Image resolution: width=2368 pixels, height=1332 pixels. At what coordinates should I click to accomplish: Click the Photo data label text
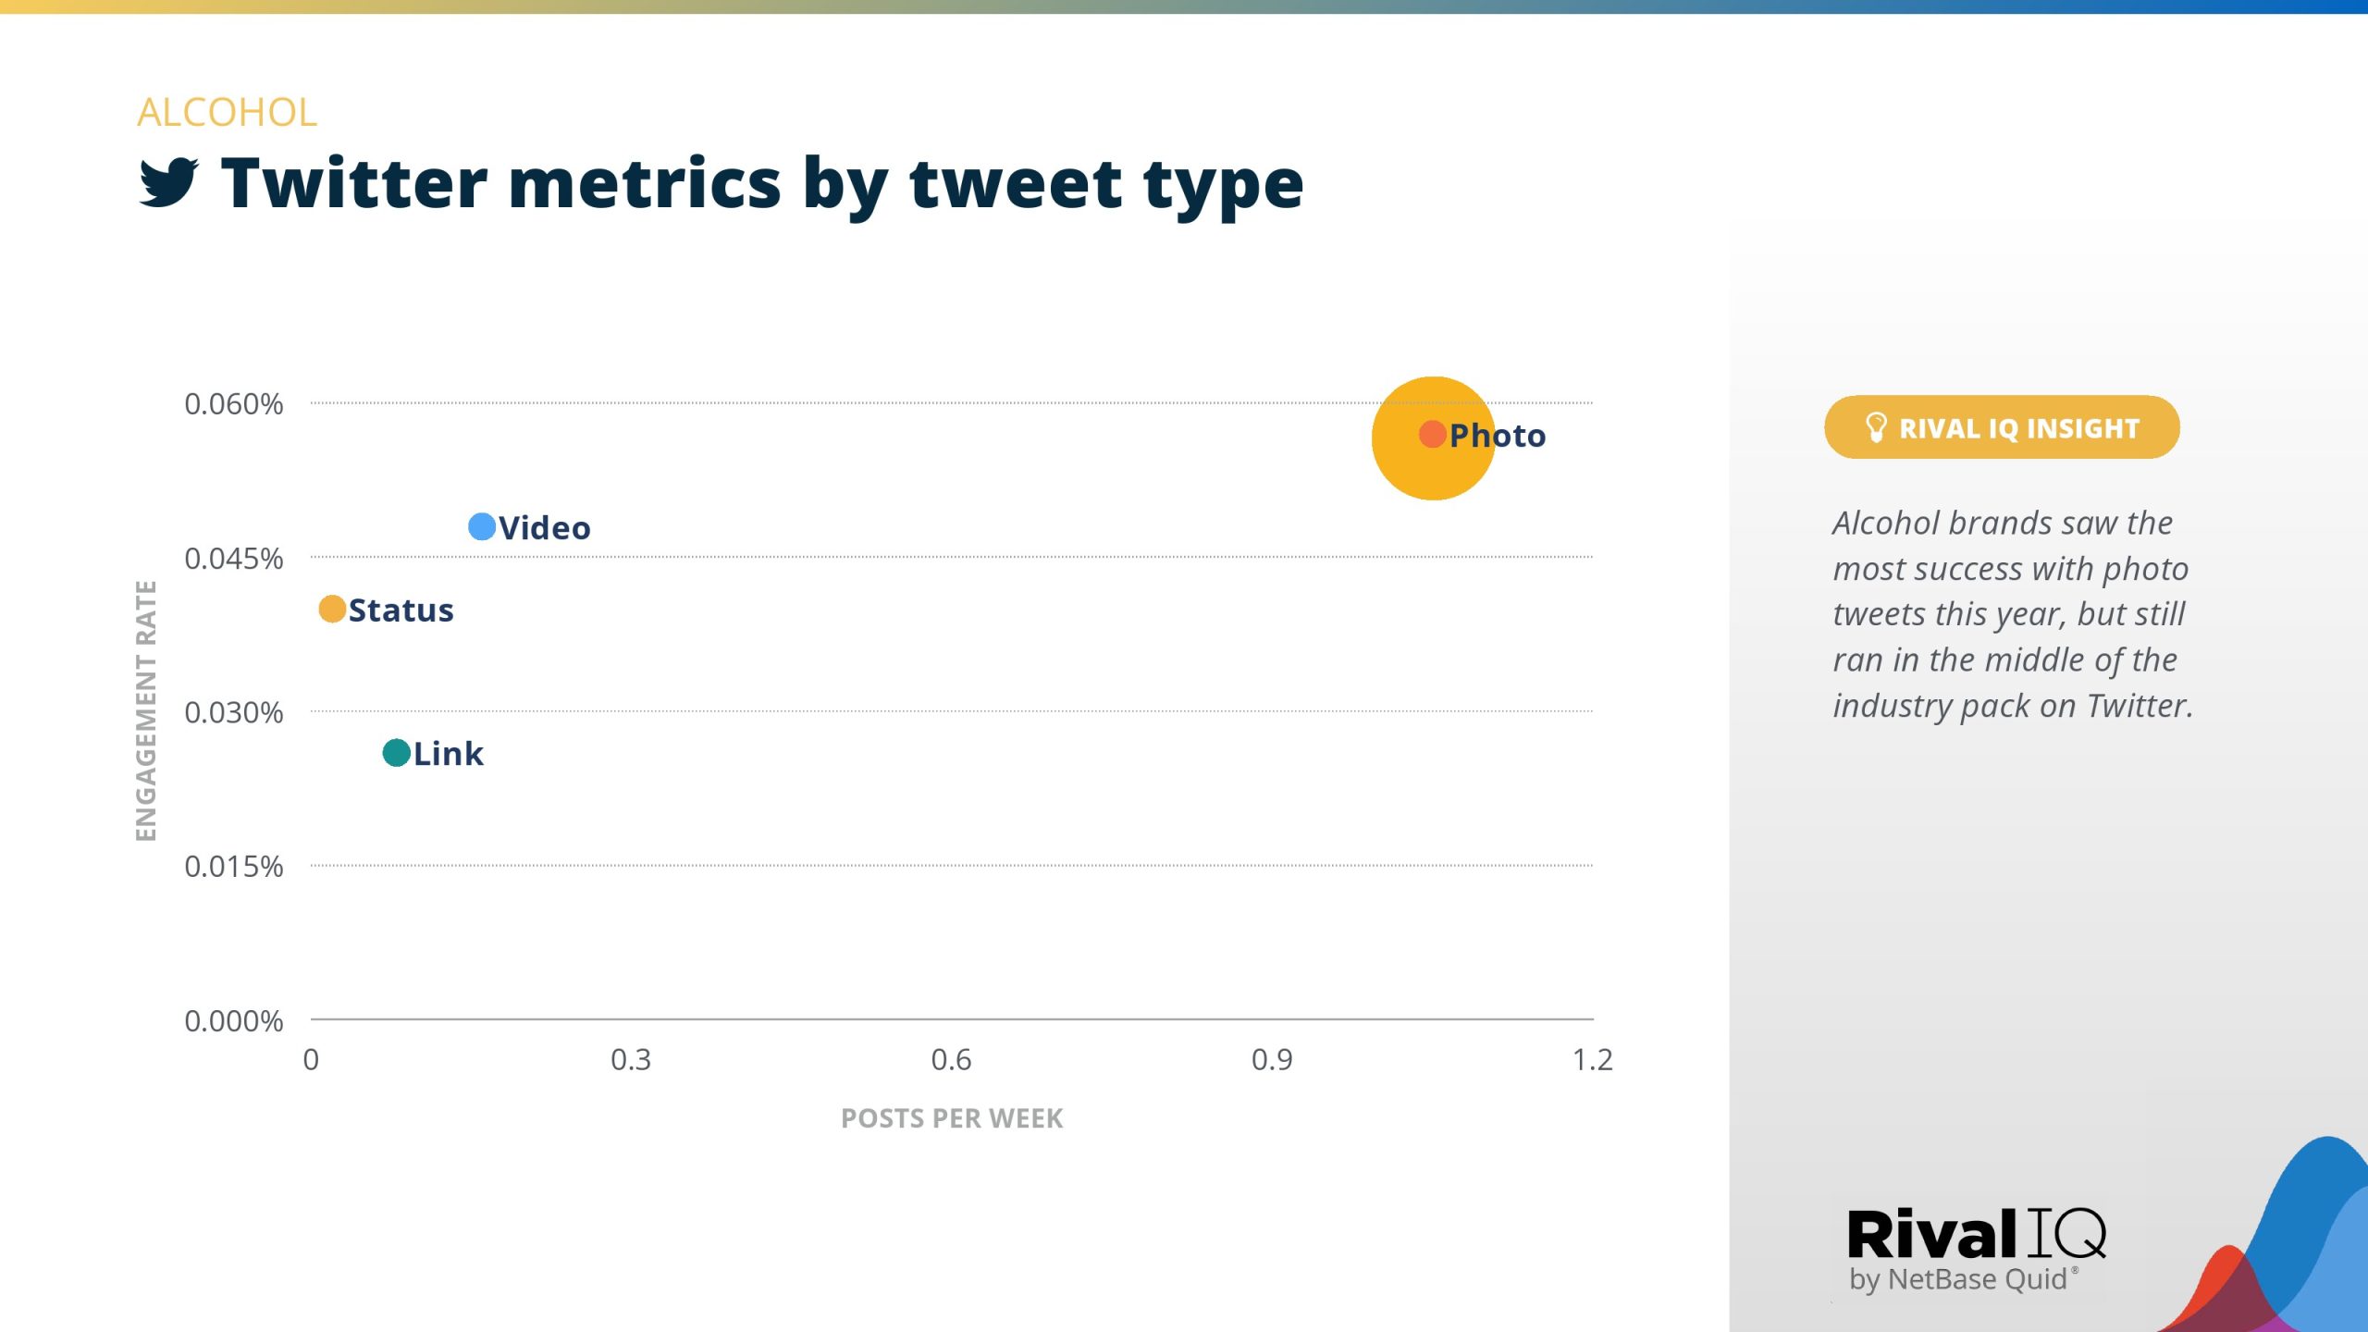(x=1498, y=436)
